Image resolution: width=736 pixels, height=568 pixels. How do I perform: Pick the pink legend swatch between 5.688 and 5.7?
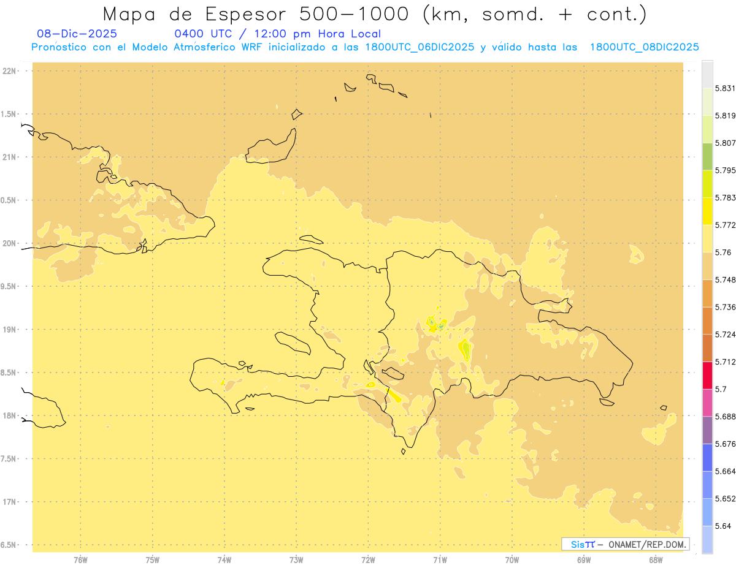[707, 402]
